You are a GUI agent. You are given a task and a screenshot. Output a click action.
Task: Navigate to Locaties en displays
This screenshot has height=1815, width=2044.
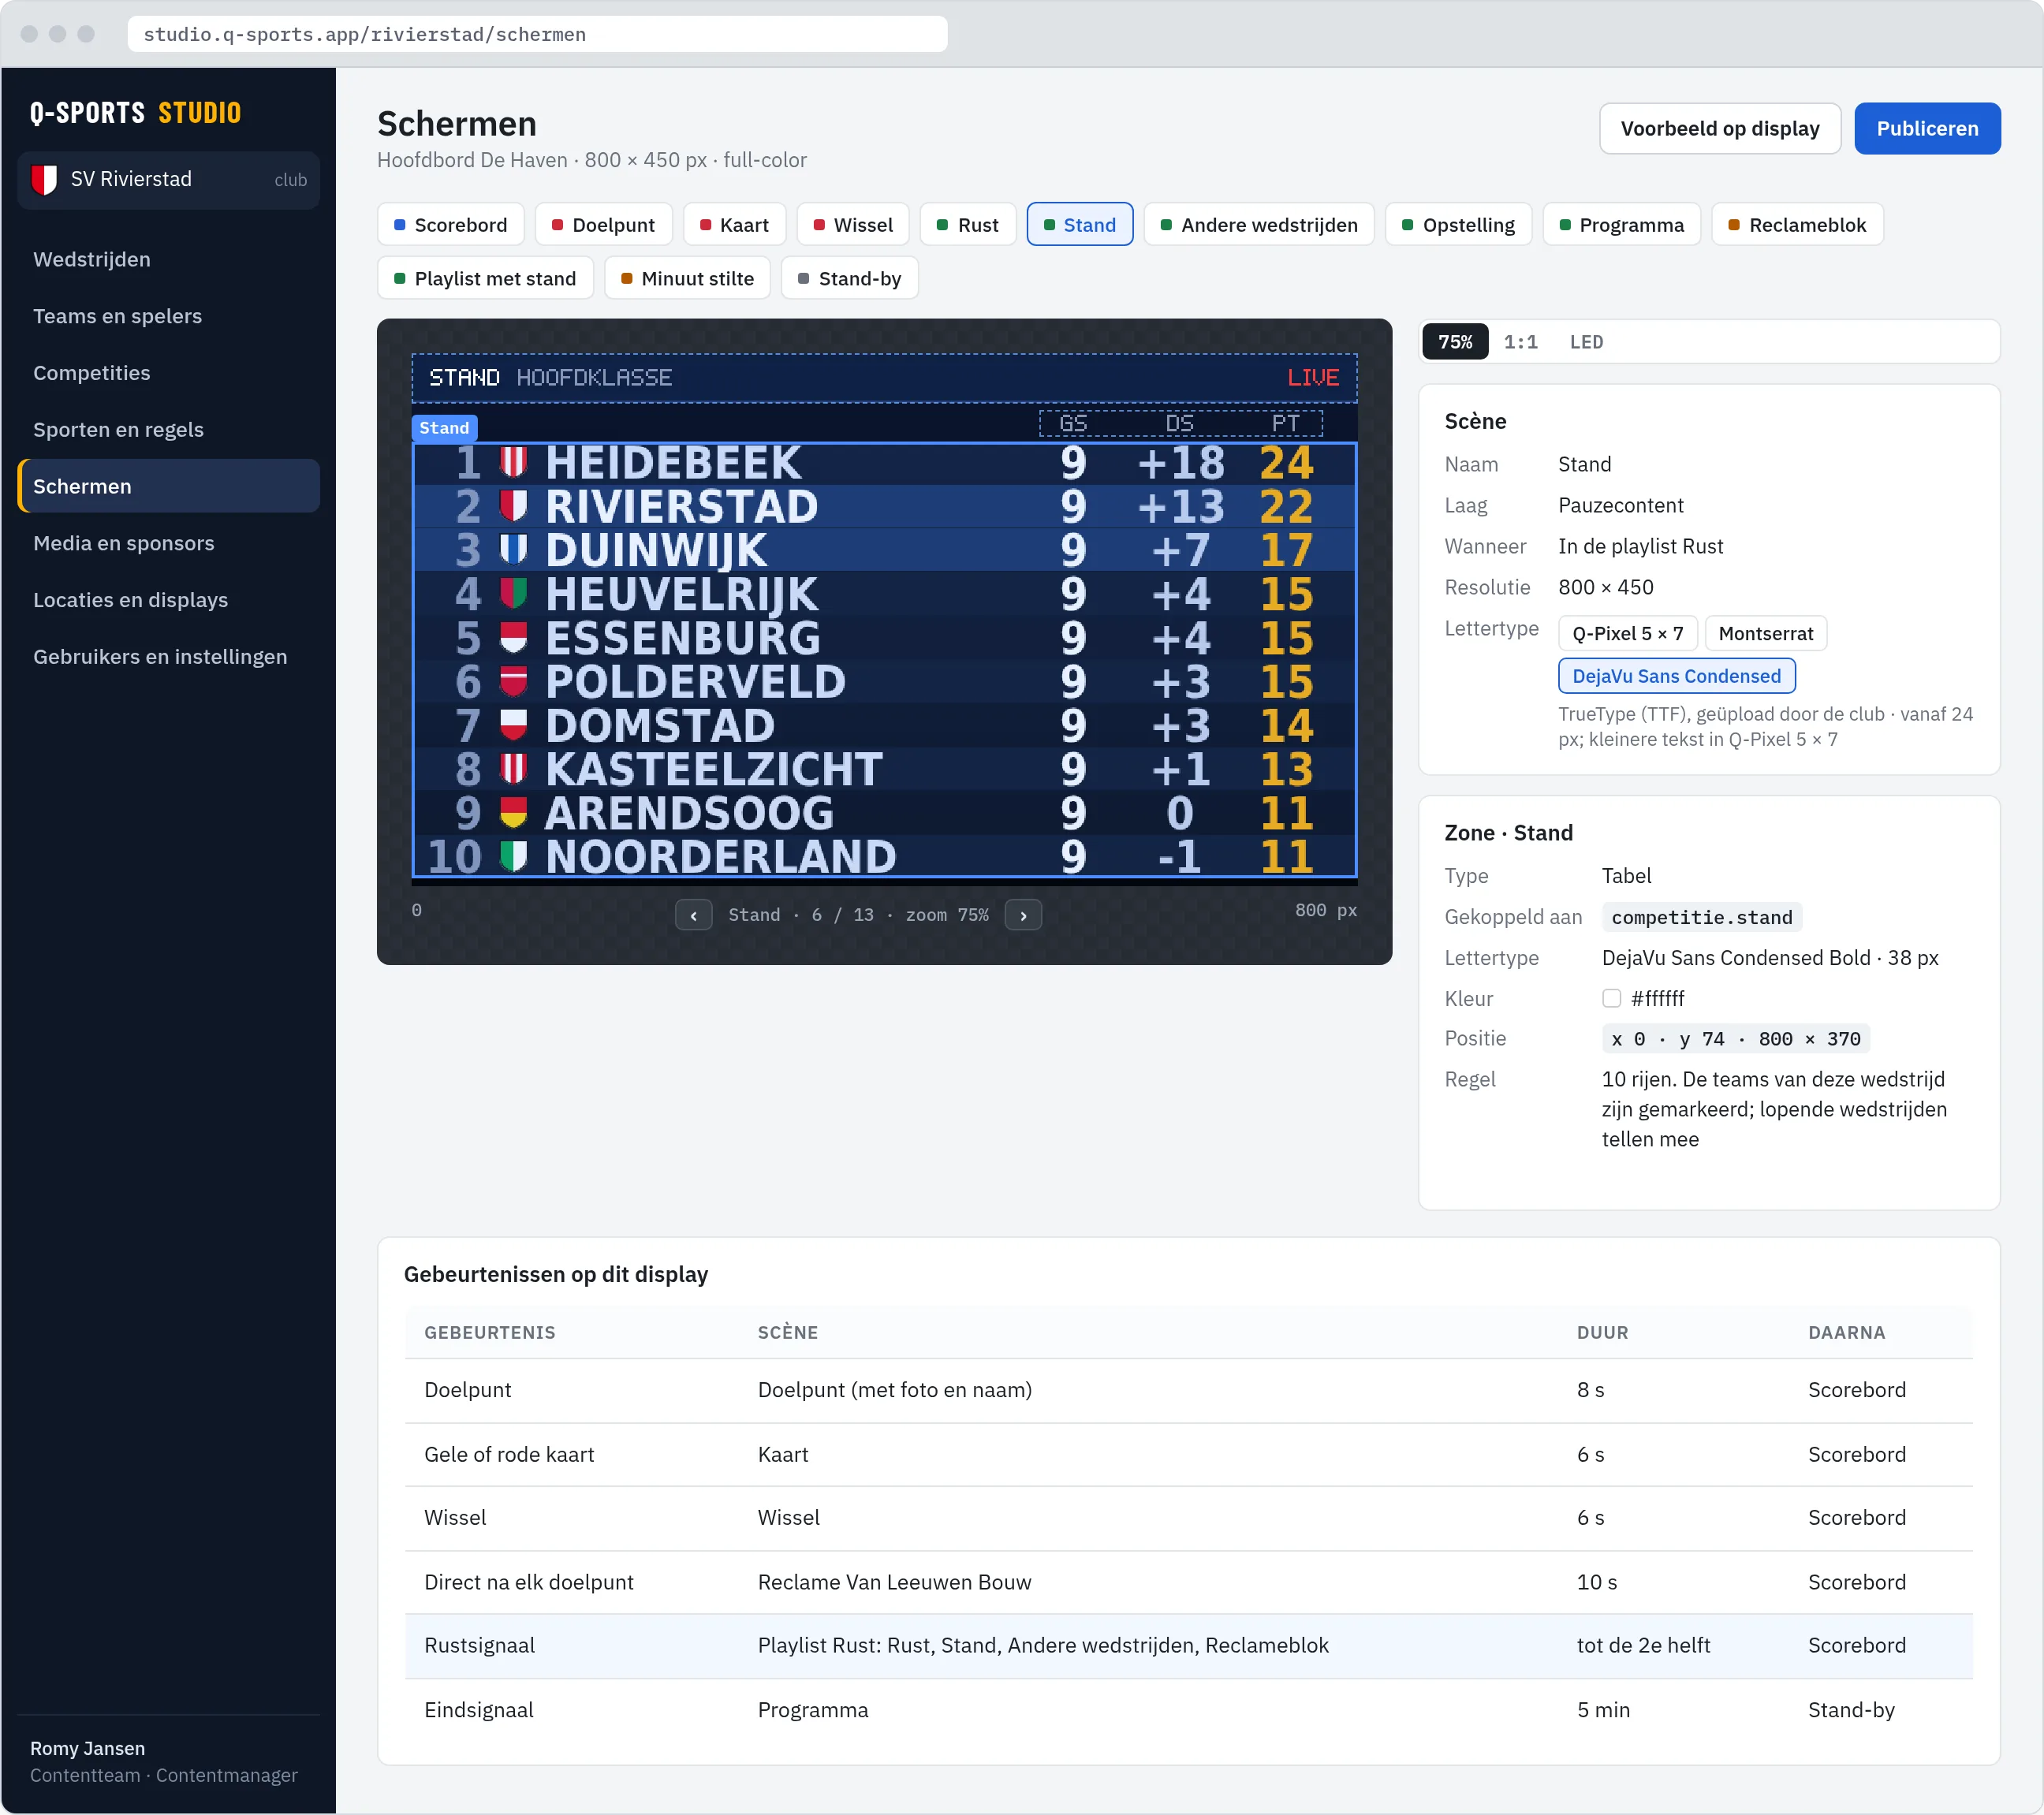[x=168, y=600]
